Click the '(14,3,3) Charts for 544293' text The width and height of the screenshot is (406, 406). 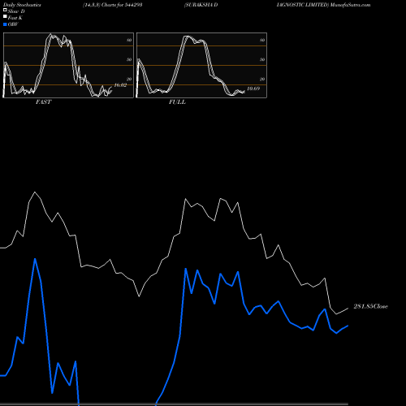(113, 5)
